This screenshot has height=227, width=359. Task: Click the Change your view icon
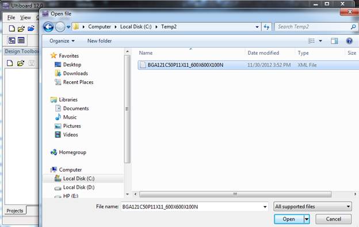point(312,41)
